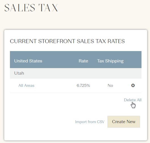Click Current Storefront Sales Tax Rates heading

(67, 41)
